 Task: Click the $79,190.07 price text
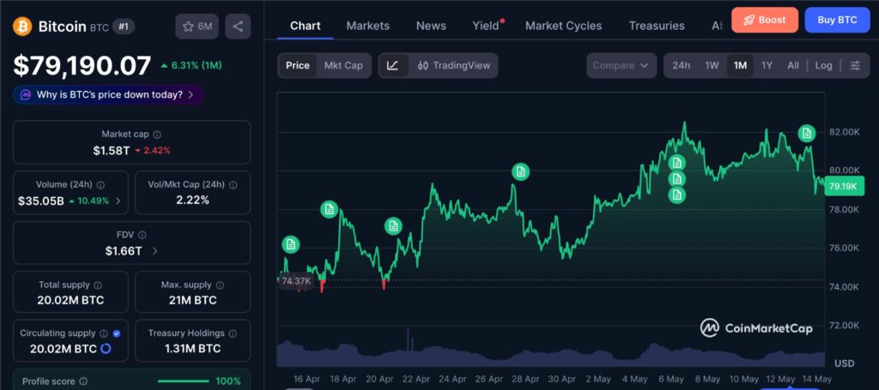(82, 65)
